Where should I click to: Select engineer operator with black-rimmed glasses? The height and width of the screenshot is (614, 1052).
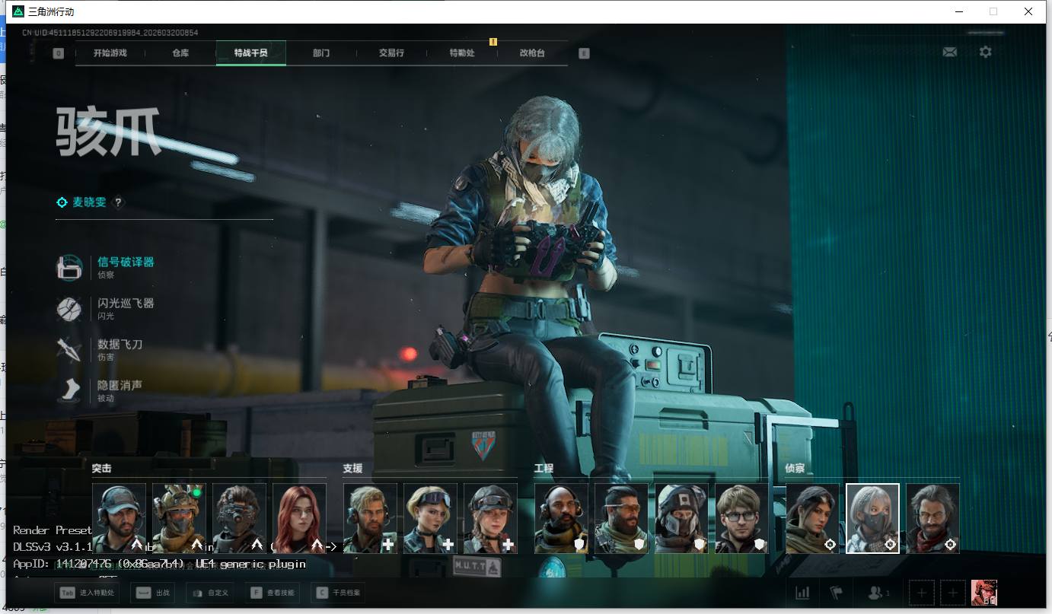click(x=742, y=518)
